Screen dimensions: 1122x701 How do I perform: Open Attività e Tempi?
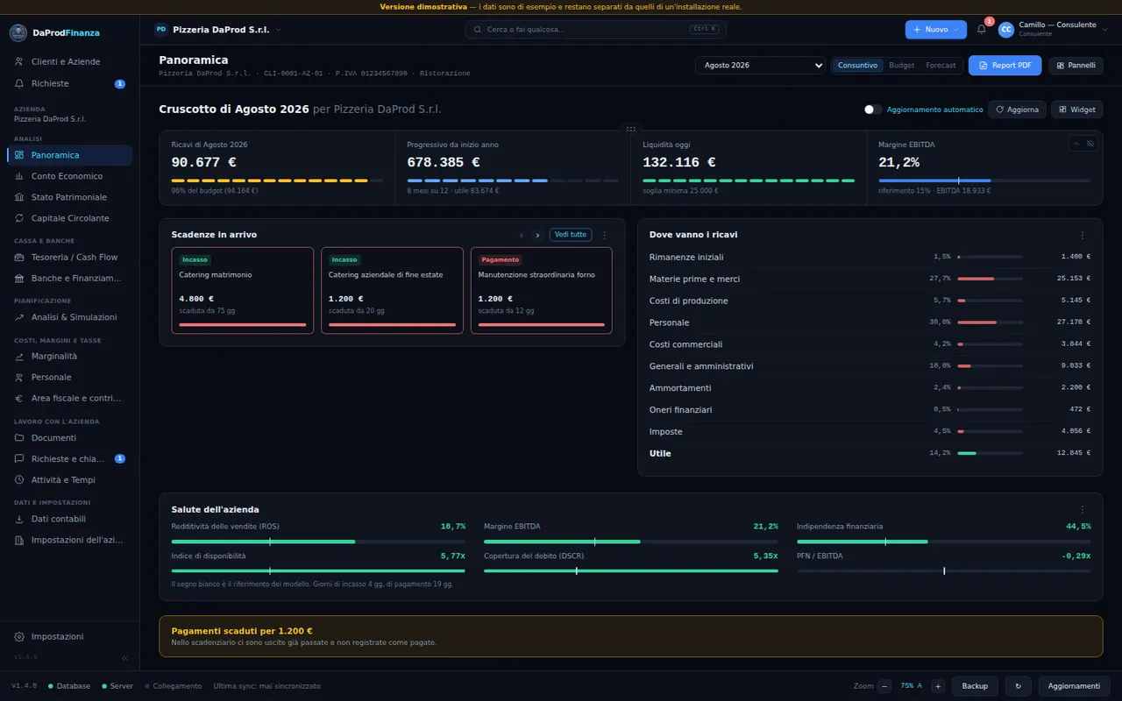[x=69, y=480]
